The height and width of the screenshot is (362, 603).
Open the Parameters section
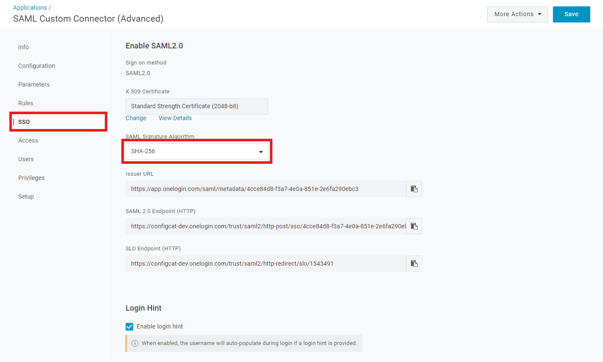click(34, 84)
